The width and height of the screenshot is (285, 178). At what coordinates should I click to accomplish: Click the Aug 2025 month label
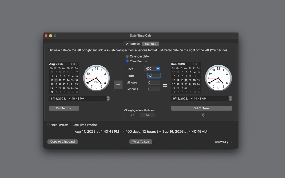(56, 64)
